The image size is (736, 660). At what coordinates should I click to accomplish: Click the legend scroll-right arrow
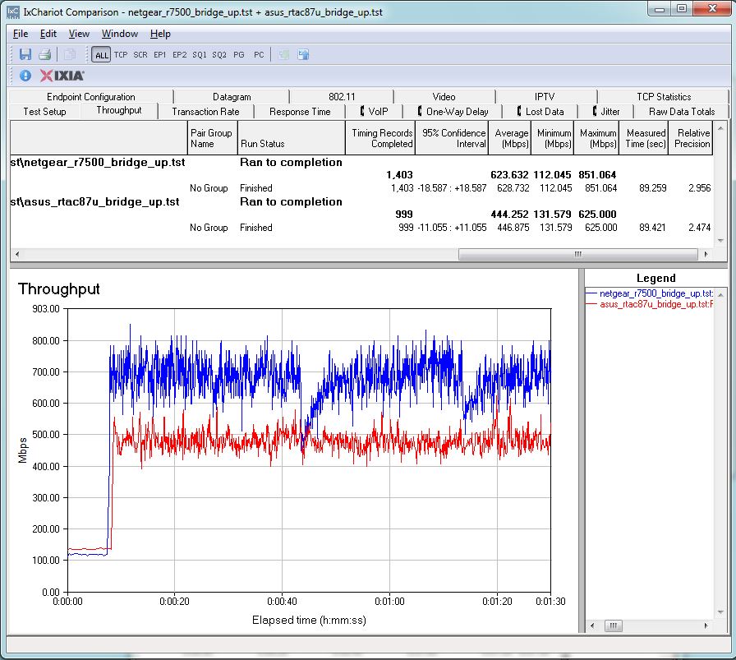point(706,625)
